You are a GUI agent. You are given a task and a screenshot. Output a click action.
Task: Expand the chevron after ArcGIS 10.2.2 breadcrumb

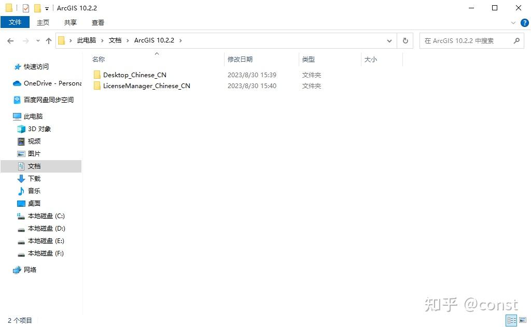pos(180,40)
